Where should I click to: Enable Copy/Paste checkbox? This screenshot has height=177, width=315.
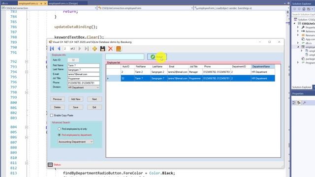(52, 116)
